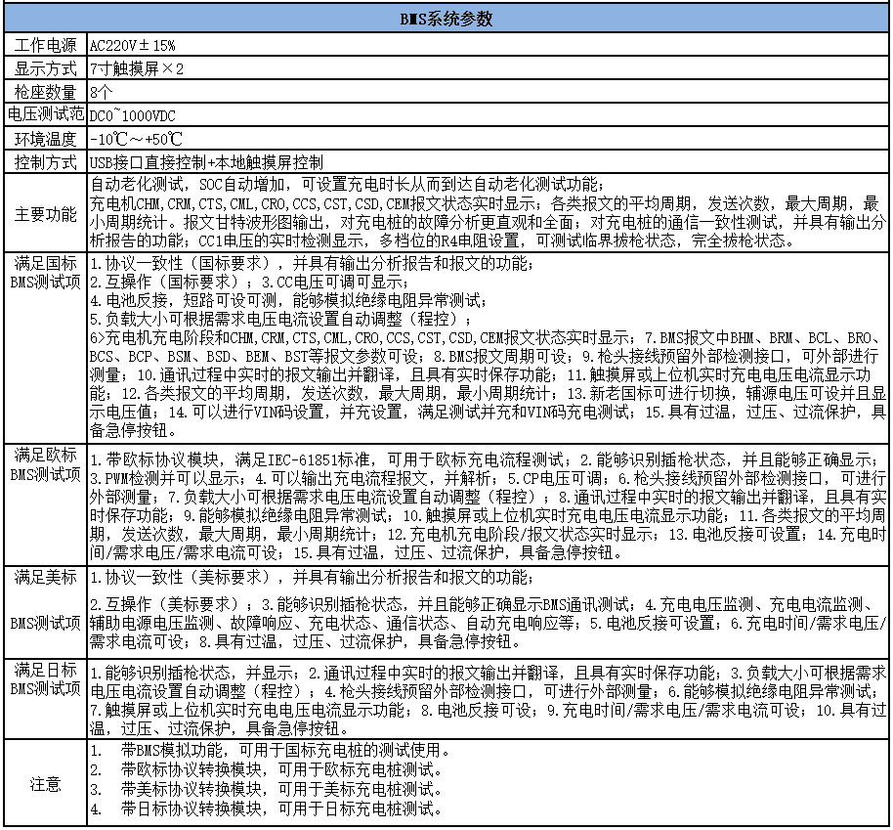Click the BMS系统参数 table header
893x830 pixels.
pyautogui.click(x=446, y=20)
